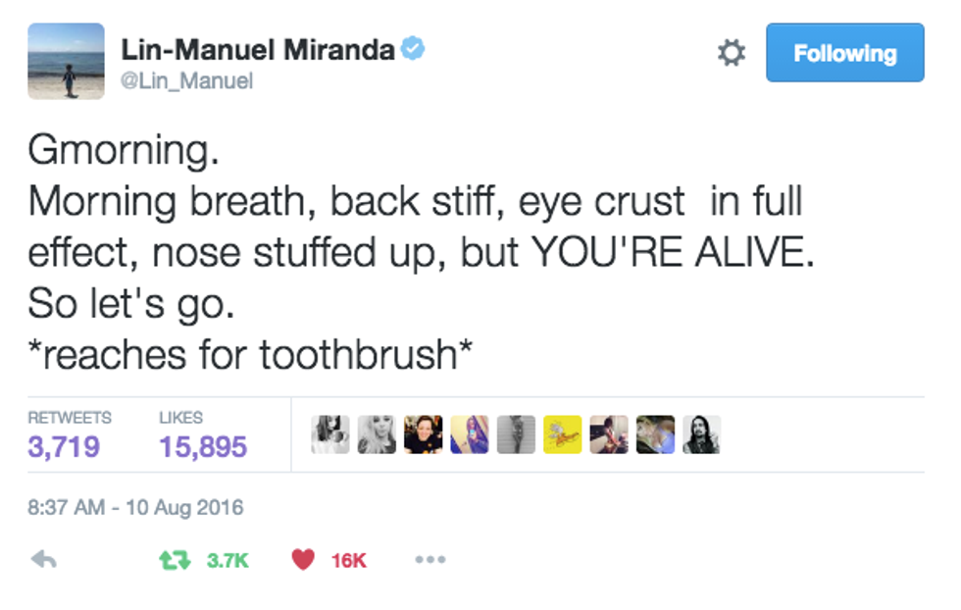Screen dimensions: 961x610
Task: Click the red heart like icon
Action: pos(304,560)
